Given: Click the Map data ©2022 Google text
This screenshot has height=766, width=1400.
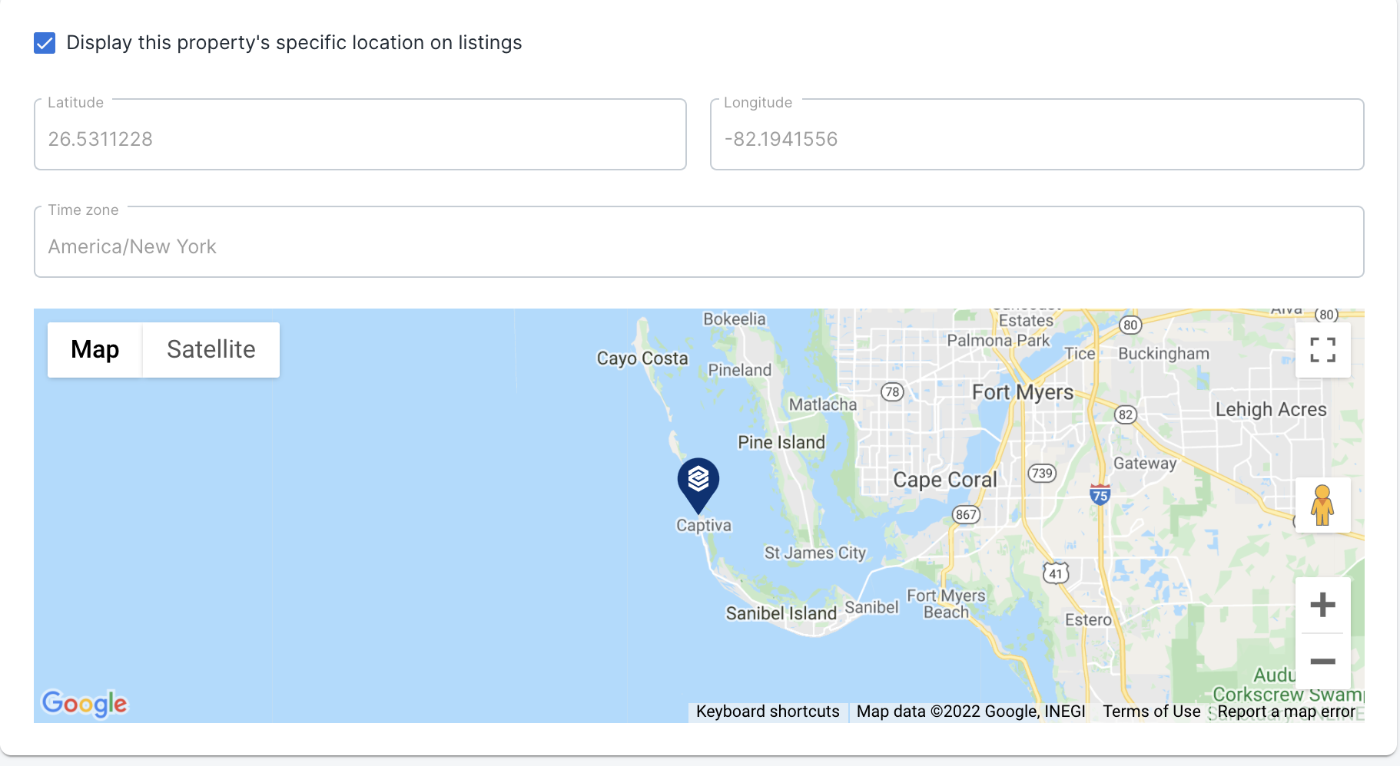Looking at the screenshot, I should click(x=971, y=712).
